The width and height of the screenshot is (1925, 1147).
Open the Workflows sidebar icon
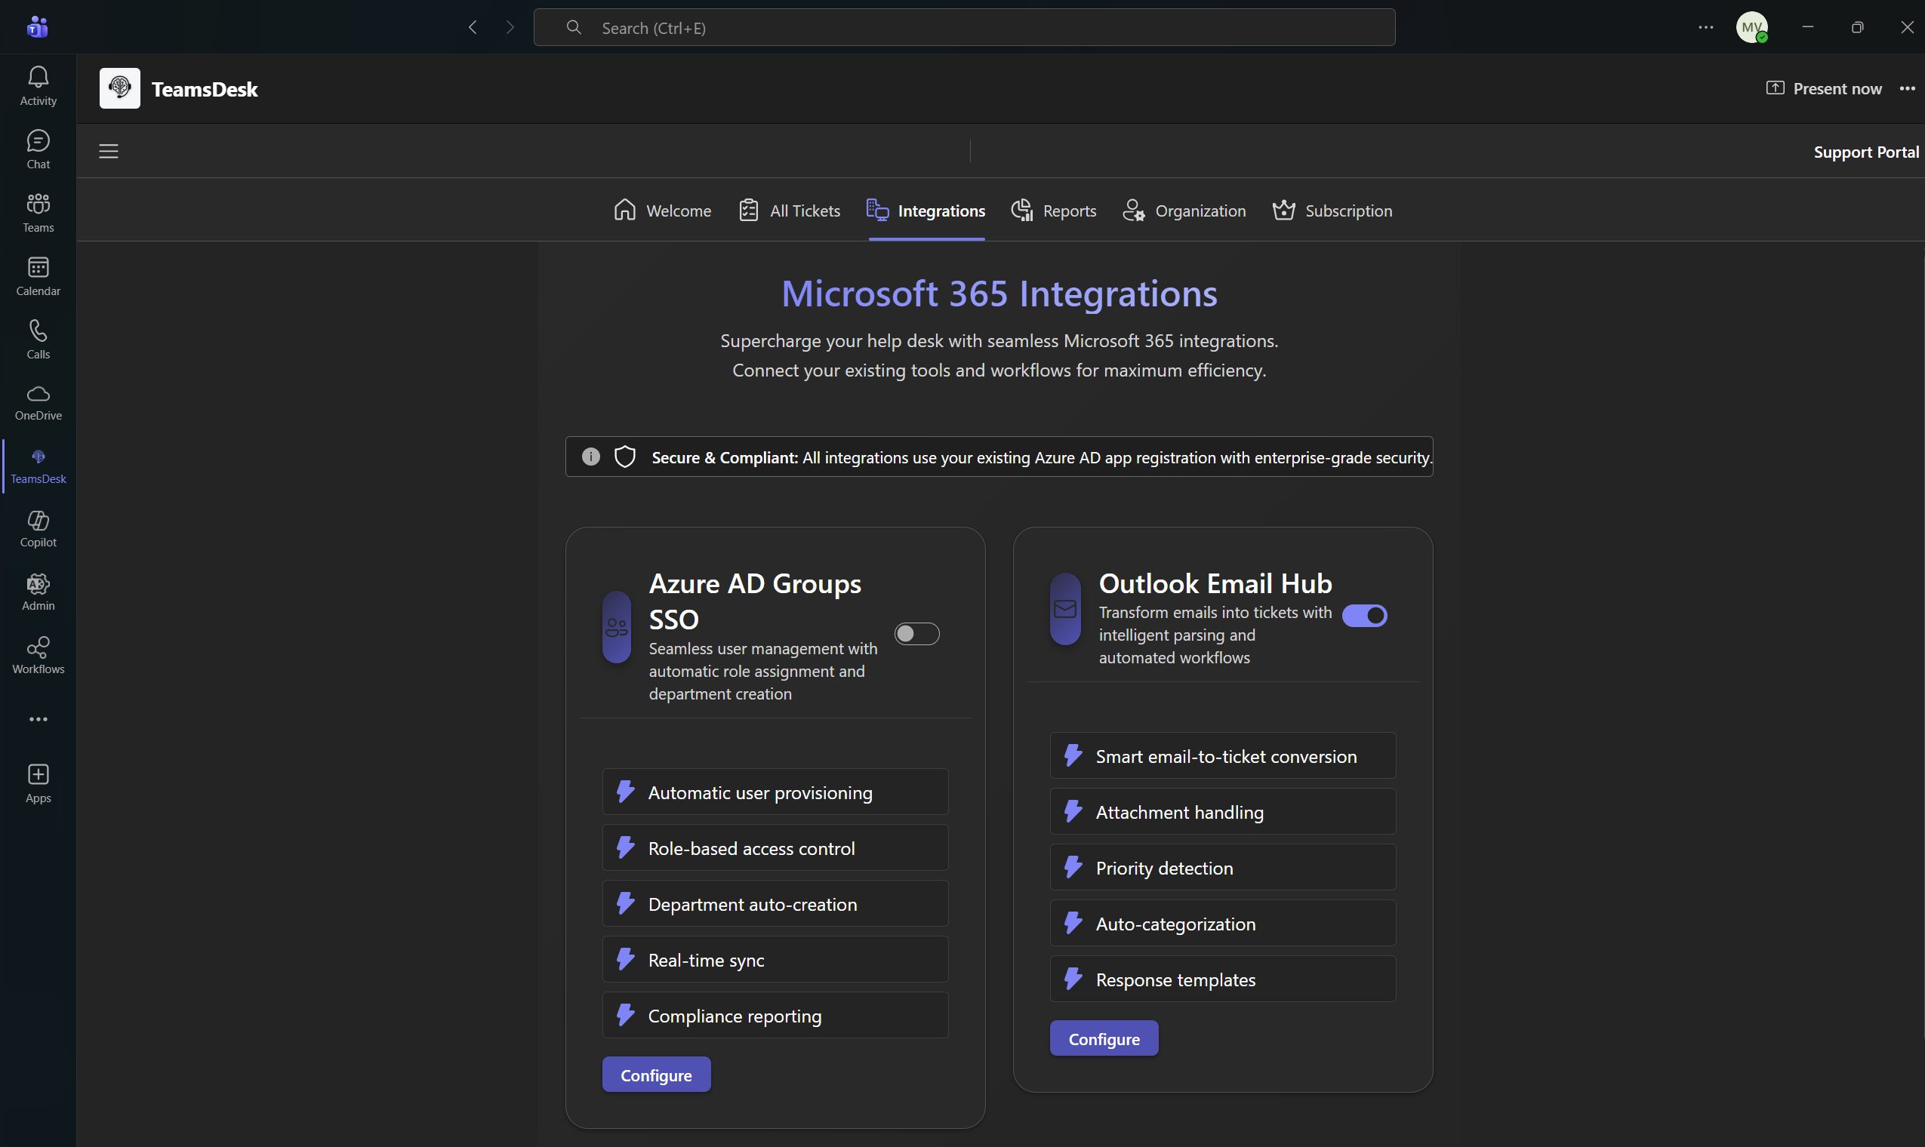(x=38, y=654)
